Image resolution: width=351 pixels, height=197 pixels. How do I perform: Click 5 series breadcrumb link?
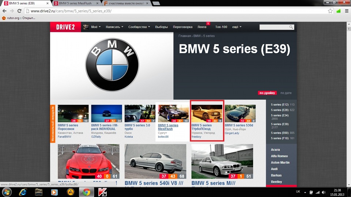tap(209, 36)
